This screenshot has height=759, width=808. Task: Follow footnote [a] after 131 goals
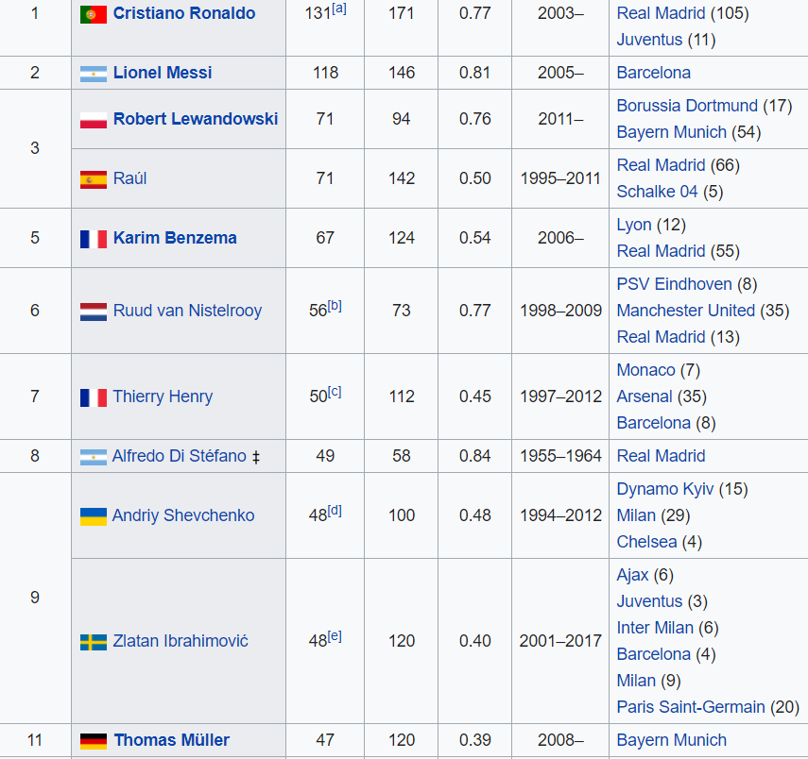[339, 8]
